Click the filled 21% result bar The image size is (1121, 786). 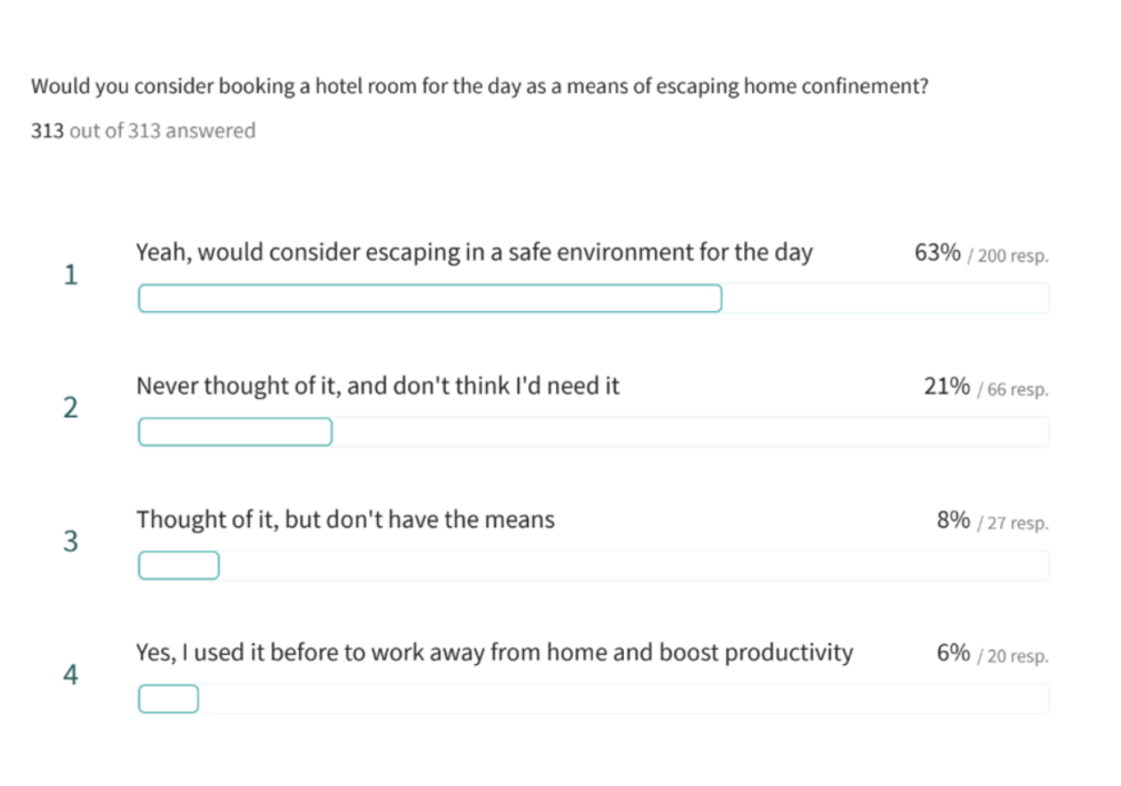235,432
